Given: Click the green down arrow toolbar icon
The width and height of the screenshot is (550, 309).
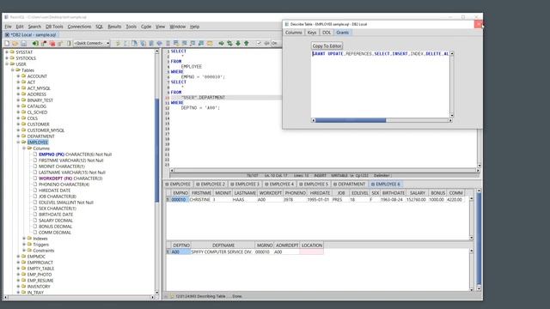Looking at the screenshot, I should coord(238,44).
